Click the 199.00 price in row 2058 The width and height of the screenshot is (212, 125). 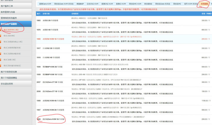[x=206, y=91]
